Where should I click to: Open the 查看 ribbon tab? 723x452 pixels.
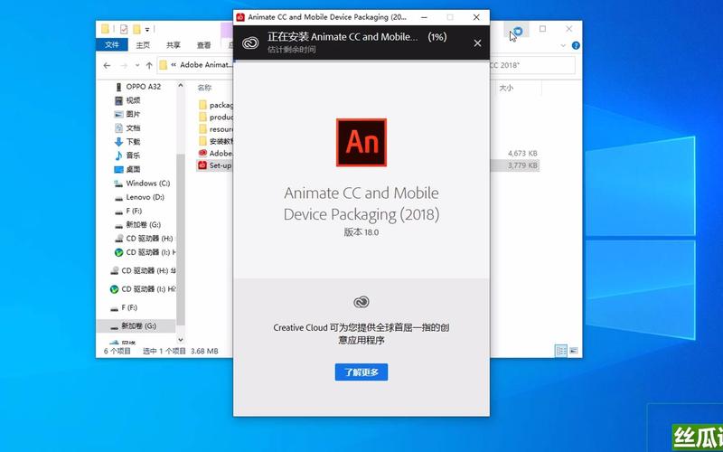click(204, 45)
